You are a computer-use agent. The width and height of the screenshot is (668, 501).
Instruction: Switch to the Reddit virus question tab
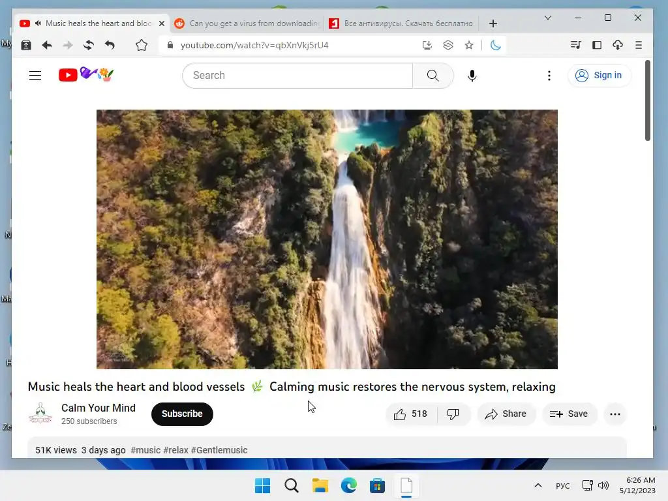point(247,23)
